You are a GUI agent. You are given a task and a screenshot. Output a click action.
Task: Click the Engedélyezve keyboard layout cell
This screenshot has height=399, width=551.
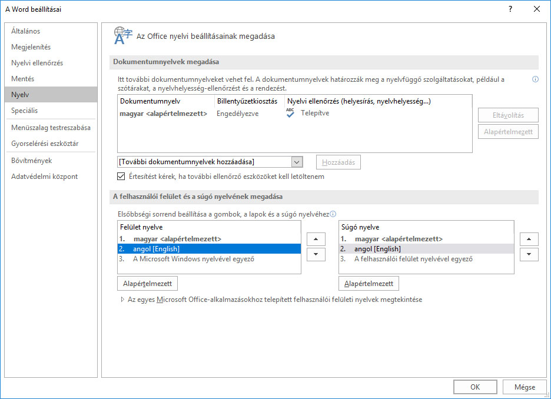[x=238, y=114]
